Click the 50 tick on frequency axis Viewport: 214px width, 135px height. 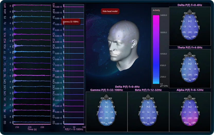pyautogui.click(x=74, y=127)
